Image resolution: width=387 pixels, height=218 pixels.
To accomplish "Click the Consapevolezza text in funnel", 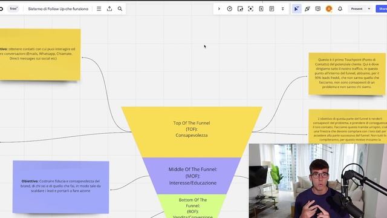I will 192,135.
